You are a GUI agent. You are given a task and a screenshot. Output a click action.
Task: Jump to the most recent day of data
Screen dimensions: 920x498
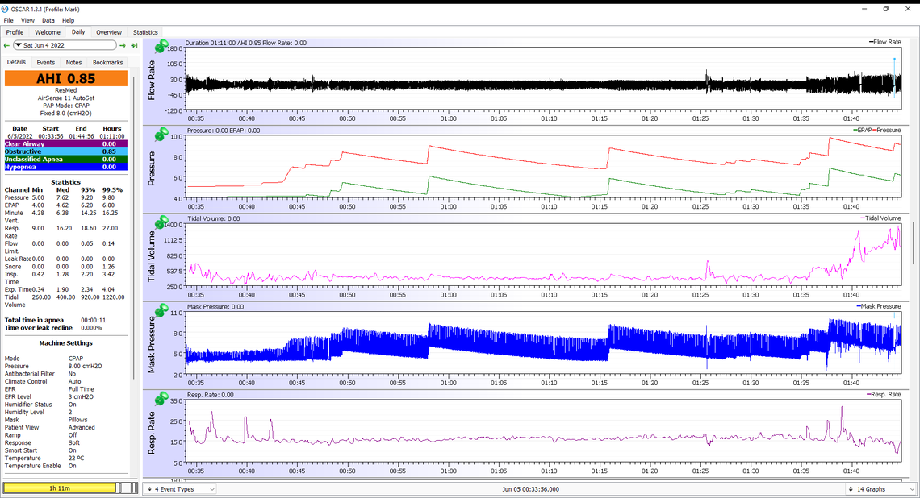tap(134, 45)
